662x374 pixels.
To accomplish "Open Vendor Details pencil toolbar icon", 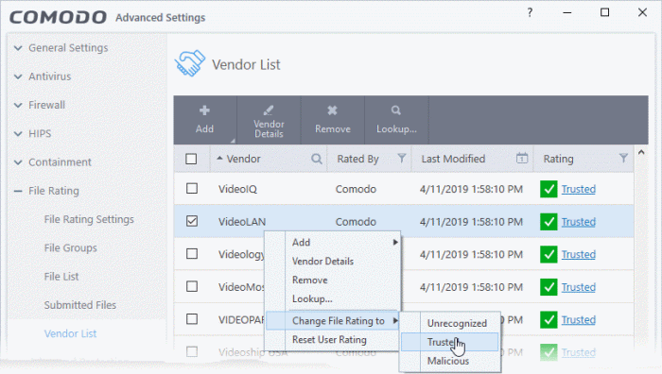I will [x=269, y=110].
